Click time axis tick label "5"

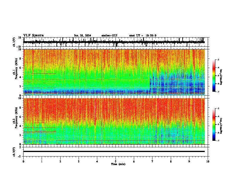(x=116, y=161)
